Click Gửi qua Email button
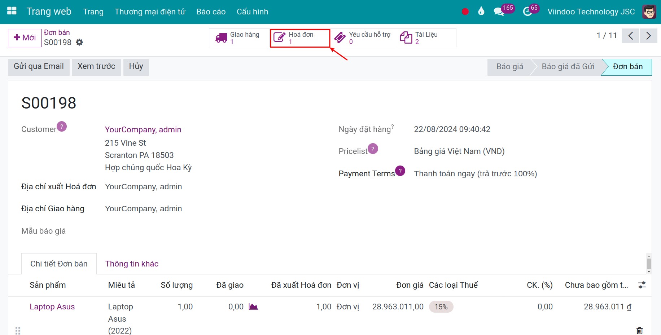This screenshot has width=661, height=335. tap(39, 67)
